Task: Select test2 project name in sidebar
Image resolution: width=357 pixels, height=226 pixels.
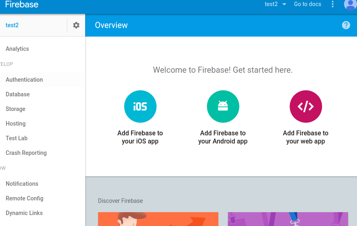Action: click(x=12, y=25)
